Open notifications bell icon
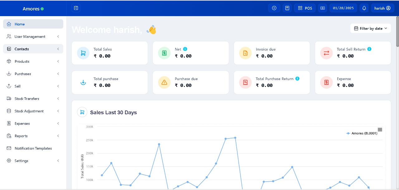 pos(364,8)
